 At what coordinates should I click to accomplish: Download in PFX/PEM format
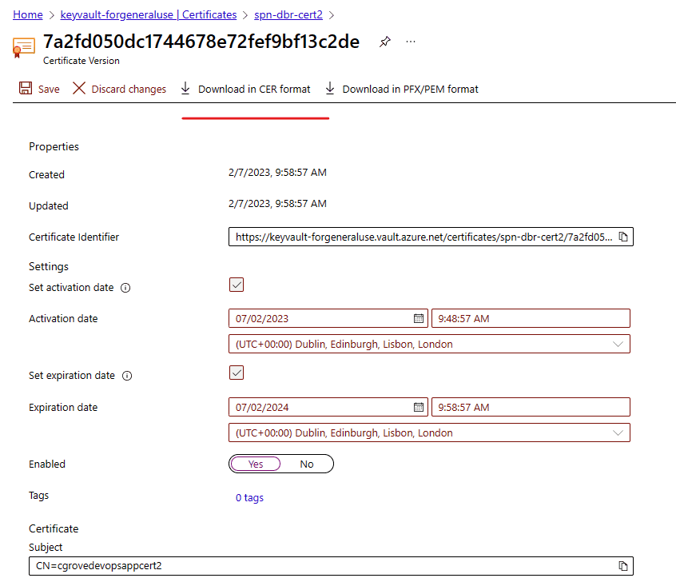point(402,89)
